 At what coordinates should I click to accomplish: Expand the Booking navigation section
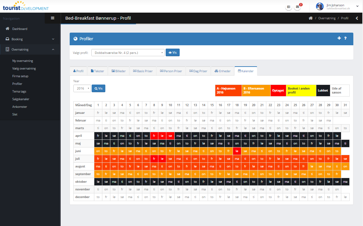[30, 39]
